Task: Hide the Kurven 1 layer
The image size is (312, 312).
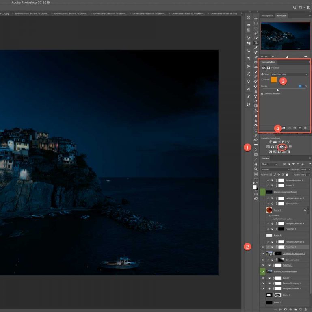Action: (x=263, y=278)
